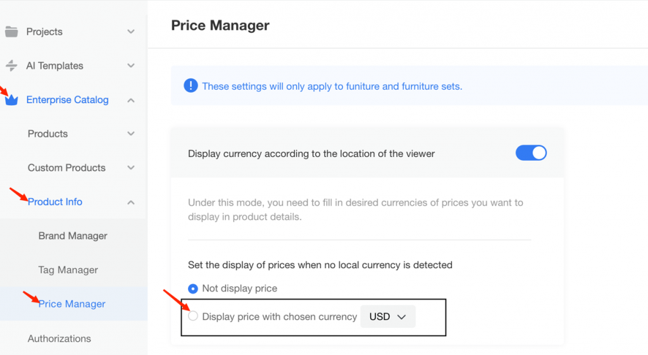Click the Product Info menu label
Viewport: 648px width, 355px height.
point(55,202)
